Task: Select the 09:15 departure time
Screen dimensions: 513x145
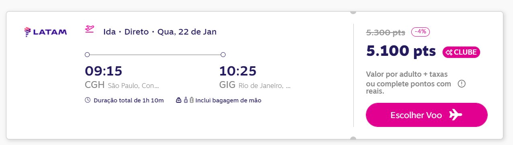Action: point(103,71)
